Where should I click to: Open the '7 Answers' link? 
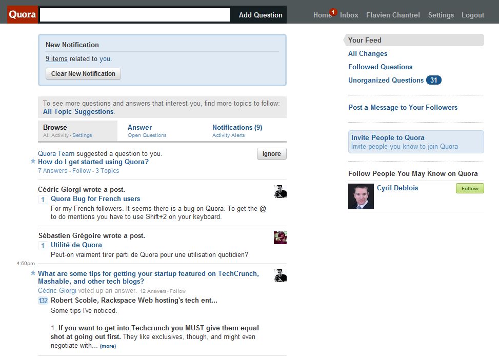(52, 171)
